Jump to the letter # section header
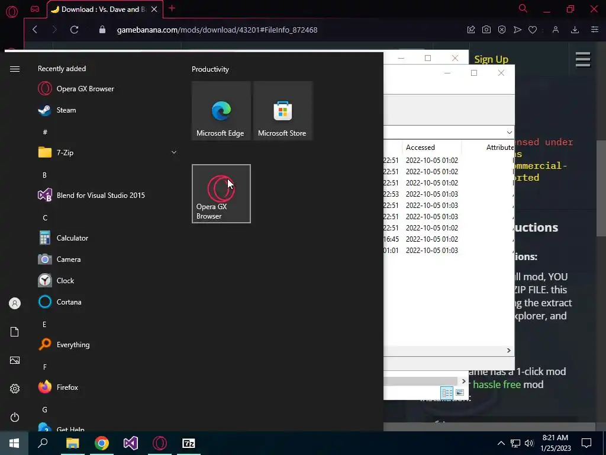 45,132
